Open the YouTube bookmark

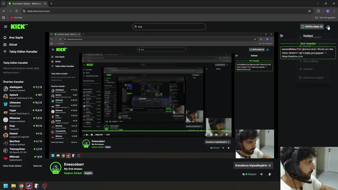(16, 18)
